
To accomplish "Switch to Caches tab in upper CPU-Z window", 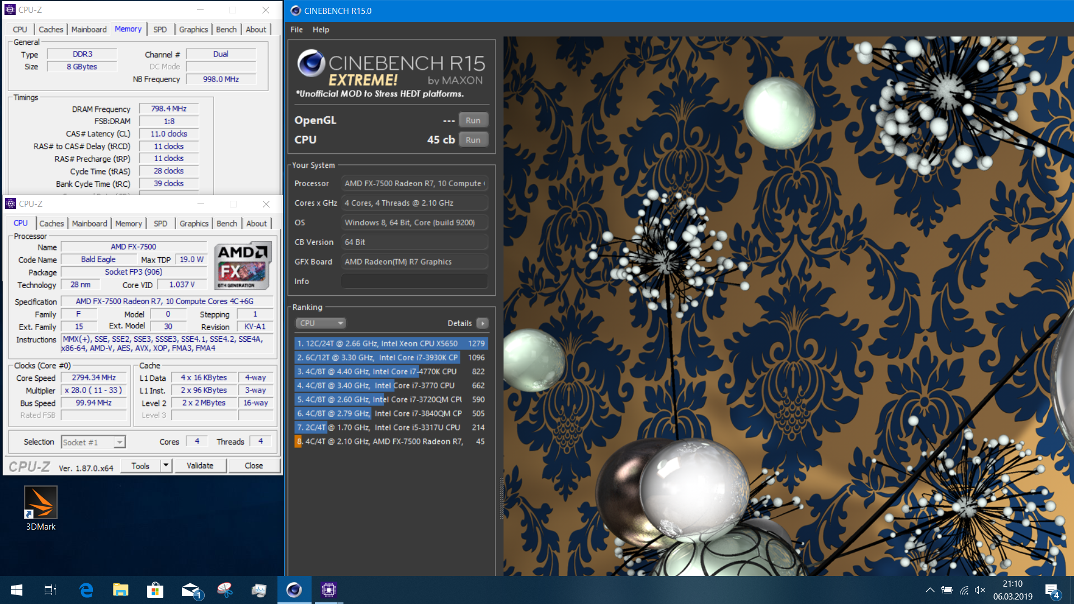I will coord(51,29).
